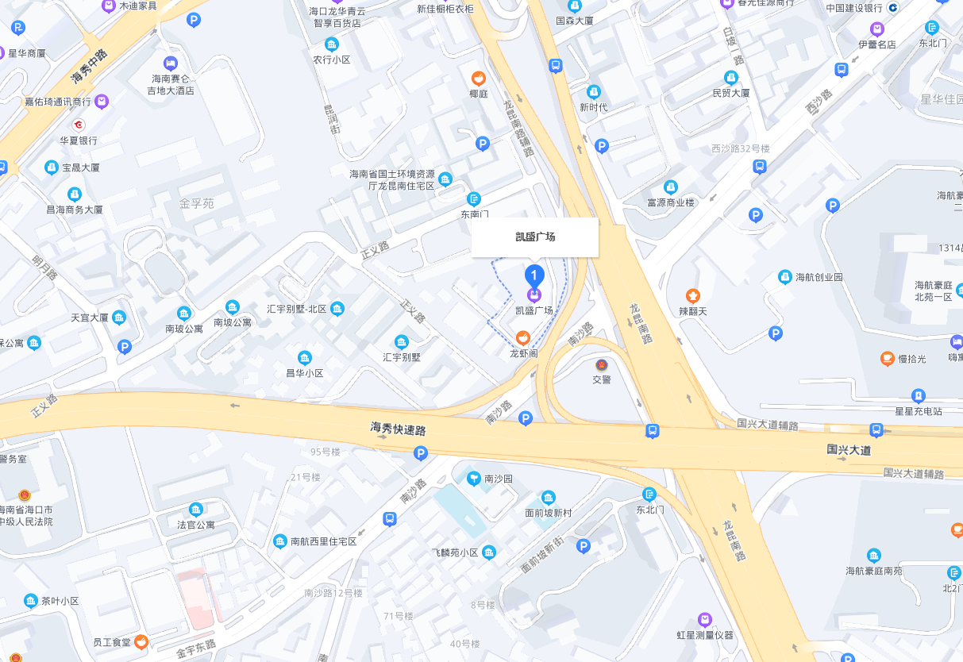
Task: Click the 交警 traffic police icon
Action: click(602, 364)
